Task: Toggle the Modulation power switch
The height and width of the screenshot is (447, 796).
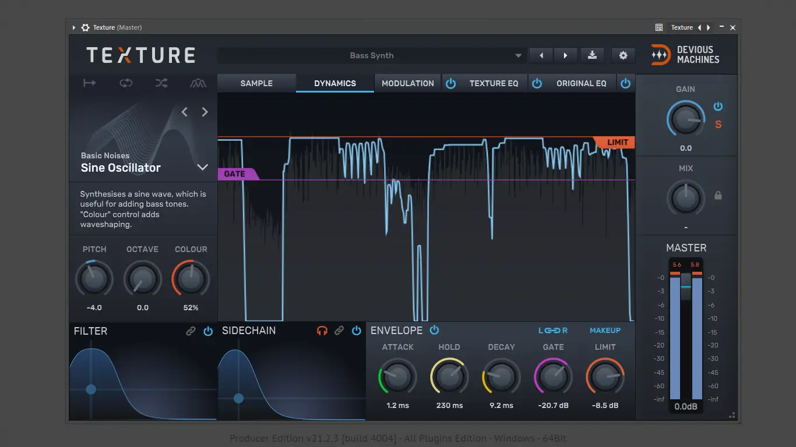Action: point(450,83)
